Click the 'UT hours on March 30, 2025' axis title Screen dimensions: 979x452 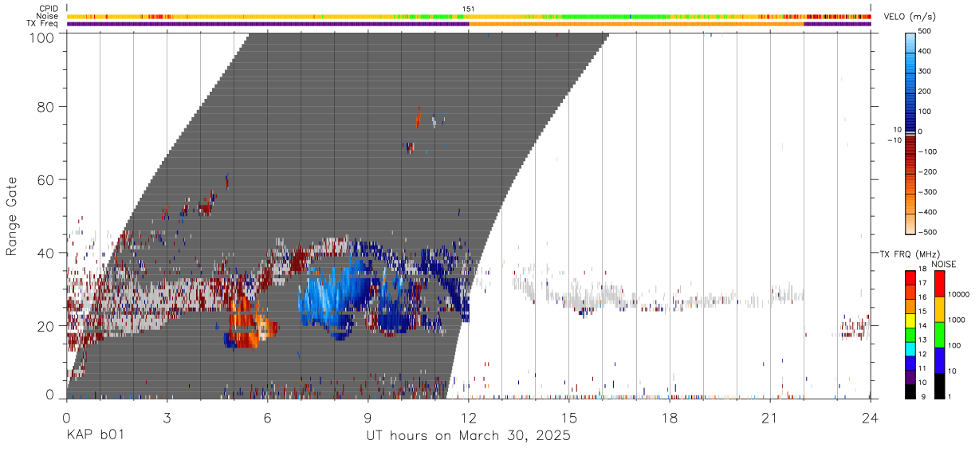[x=468, y=436]
